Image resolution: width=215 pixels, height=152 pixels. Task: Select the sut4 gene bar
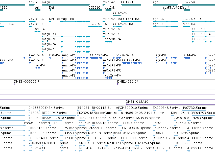pyautogui.click(x=187, y=10)
